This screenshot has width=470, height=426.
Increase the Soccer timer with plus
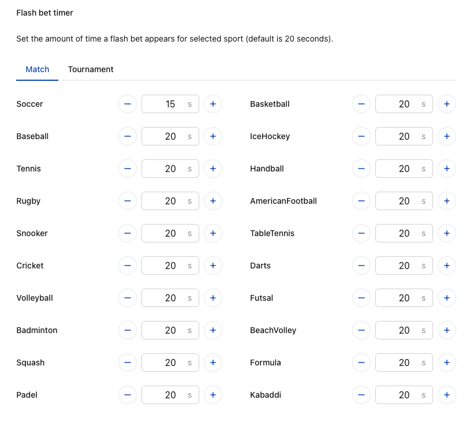213,104
